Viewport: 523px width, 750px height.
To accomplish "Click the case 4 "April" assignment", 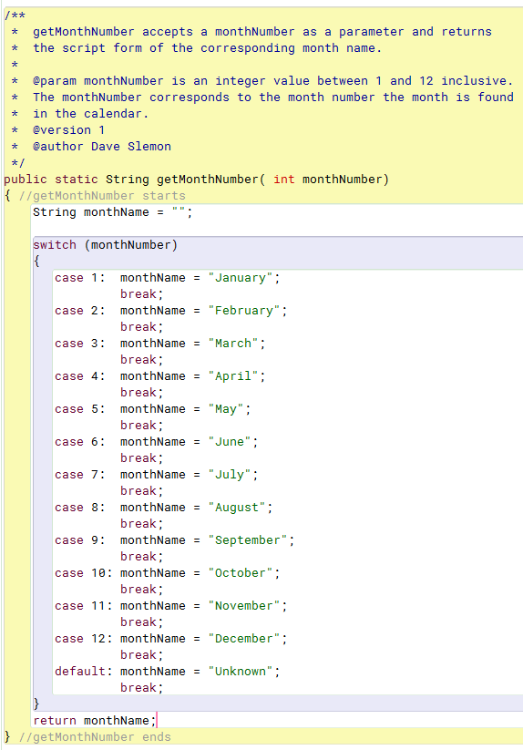I will pyautogui.click(x=192, y=376).
